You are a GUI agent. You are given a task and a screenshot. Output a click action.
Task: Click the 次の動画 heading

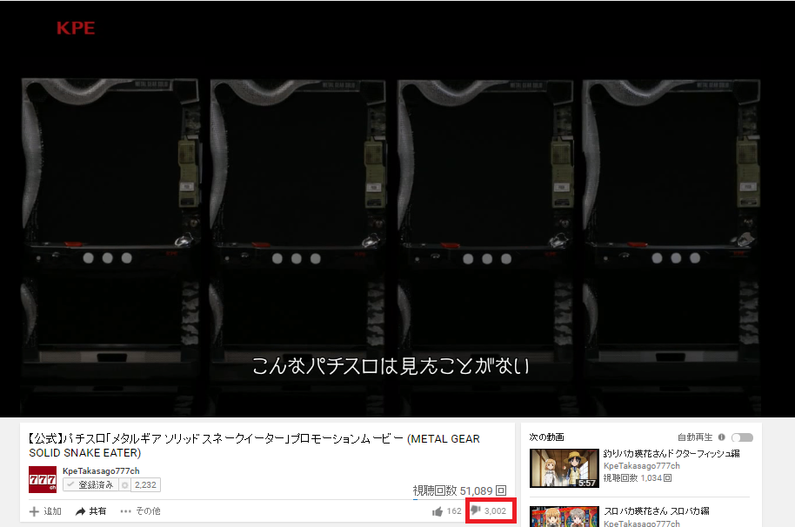546,437
